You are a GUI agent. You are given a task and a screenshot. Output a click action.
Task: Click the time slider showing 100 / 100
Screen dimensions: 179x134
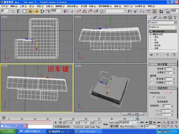tap(133, 114)
